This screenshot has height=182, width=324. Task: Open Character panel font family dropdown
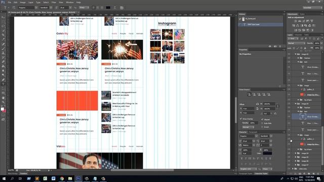click(x=256, y=136)
